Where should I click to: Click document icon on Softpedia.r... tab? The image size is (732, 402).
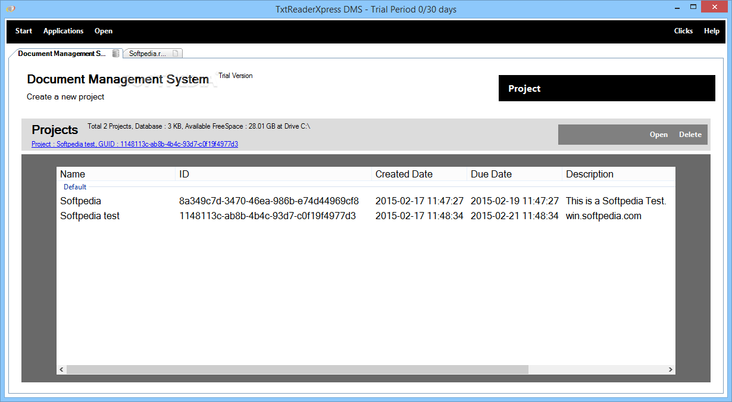click(175, 54)
